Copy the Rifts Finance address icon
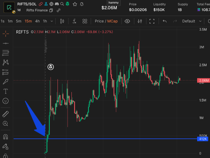Viewport: 210px width, 158px height. pos(51,10)
